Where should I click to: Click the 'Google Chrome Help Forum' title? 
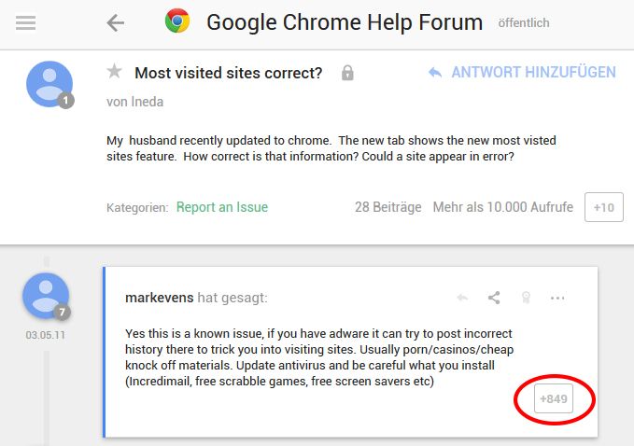pos(345,22)
